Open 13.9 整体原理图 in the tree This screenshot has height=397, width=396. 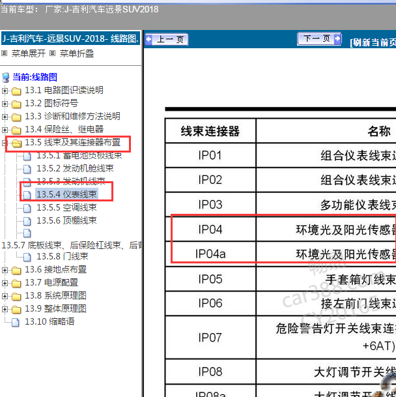pos(55,308)
